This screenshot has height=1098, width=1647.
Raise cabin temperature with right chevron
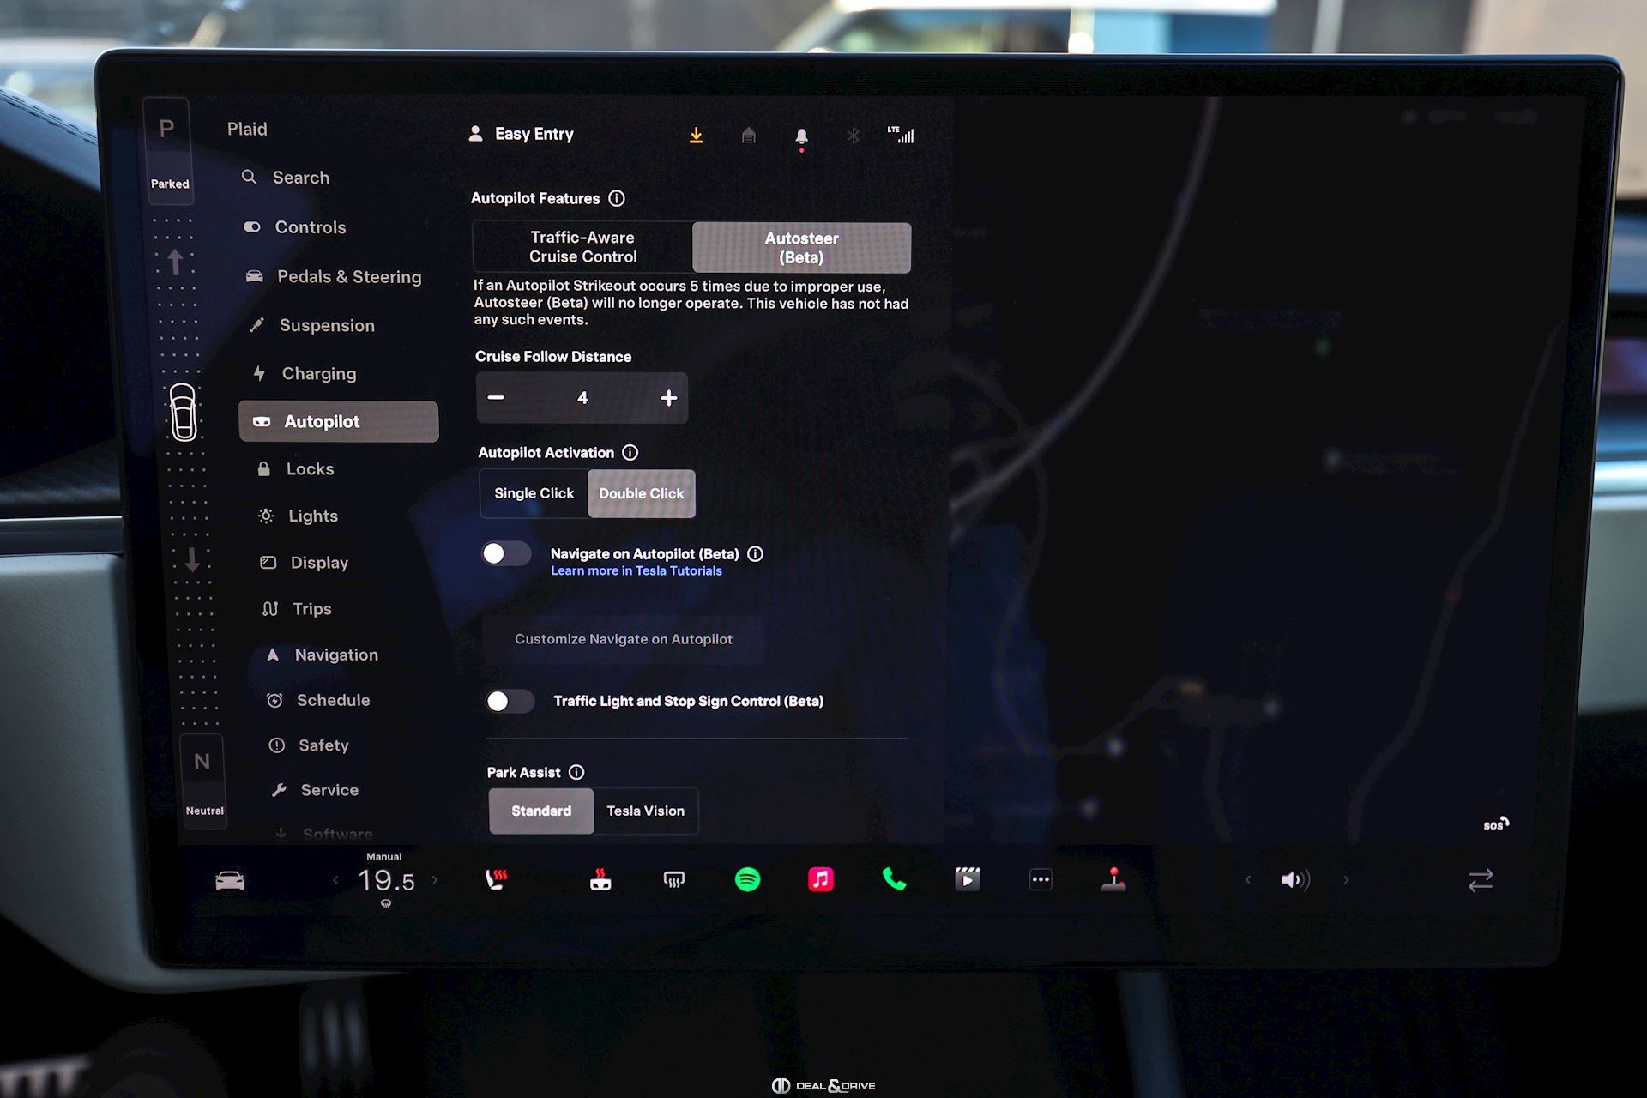pyautogui.click(x=435, y=880)
